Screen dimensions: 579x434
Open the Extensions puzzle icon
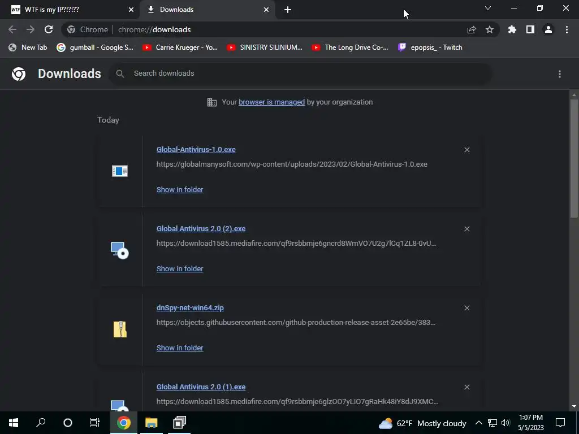(512, 29)
